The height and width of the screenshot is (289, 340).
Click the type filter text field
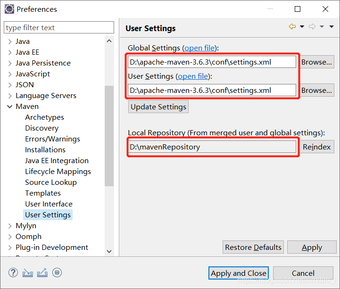pos(59,27)
